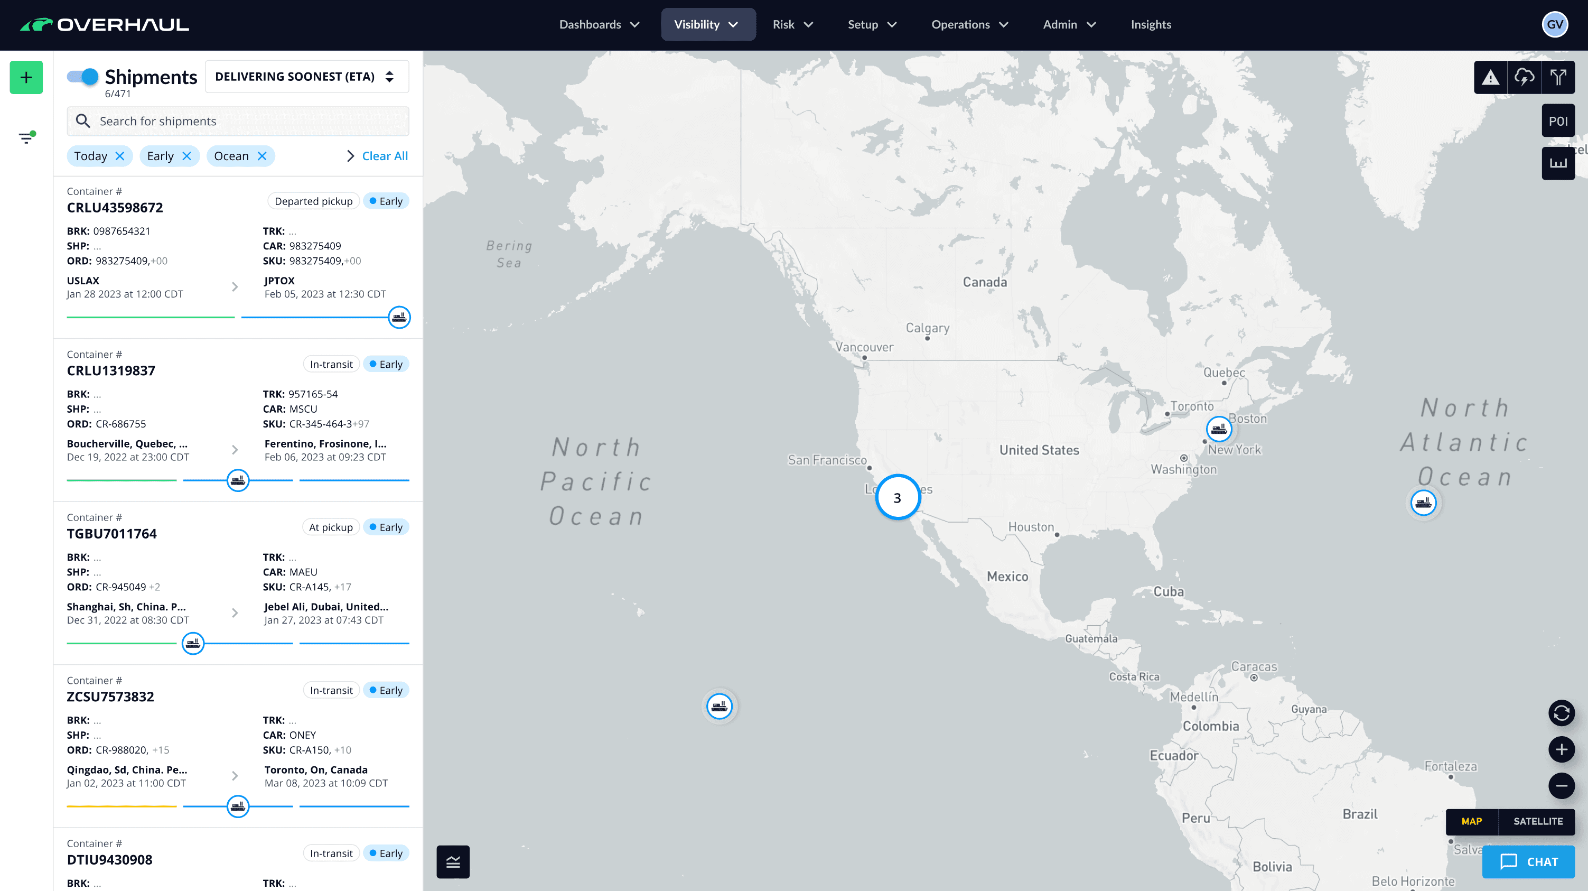Image resolution: width=1588 pixels, height=891 pixels.
Task: Zoom out the map with minus button
Action: (1561, 785)
